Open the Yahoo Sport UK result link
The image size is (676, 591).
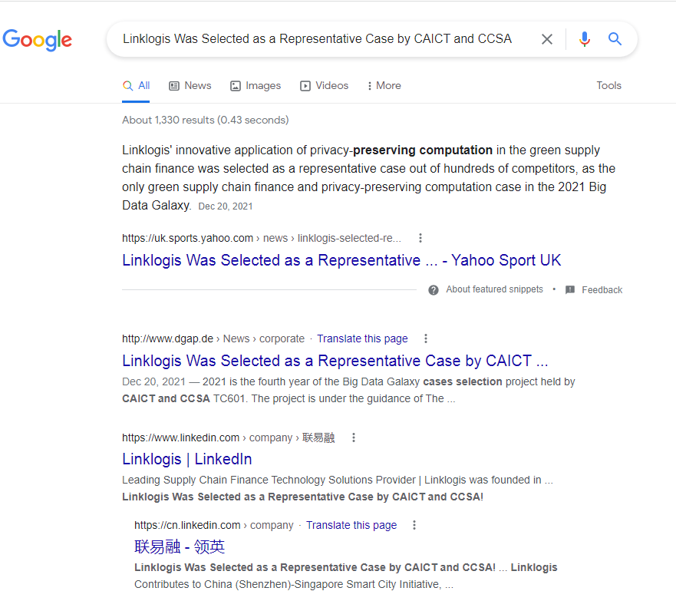point(341,260)
